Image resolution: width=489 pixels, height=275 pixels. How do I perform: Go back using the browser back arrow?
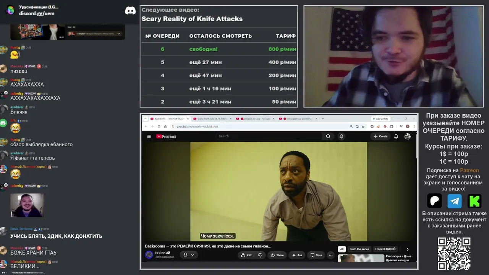(x=146, y=126)
